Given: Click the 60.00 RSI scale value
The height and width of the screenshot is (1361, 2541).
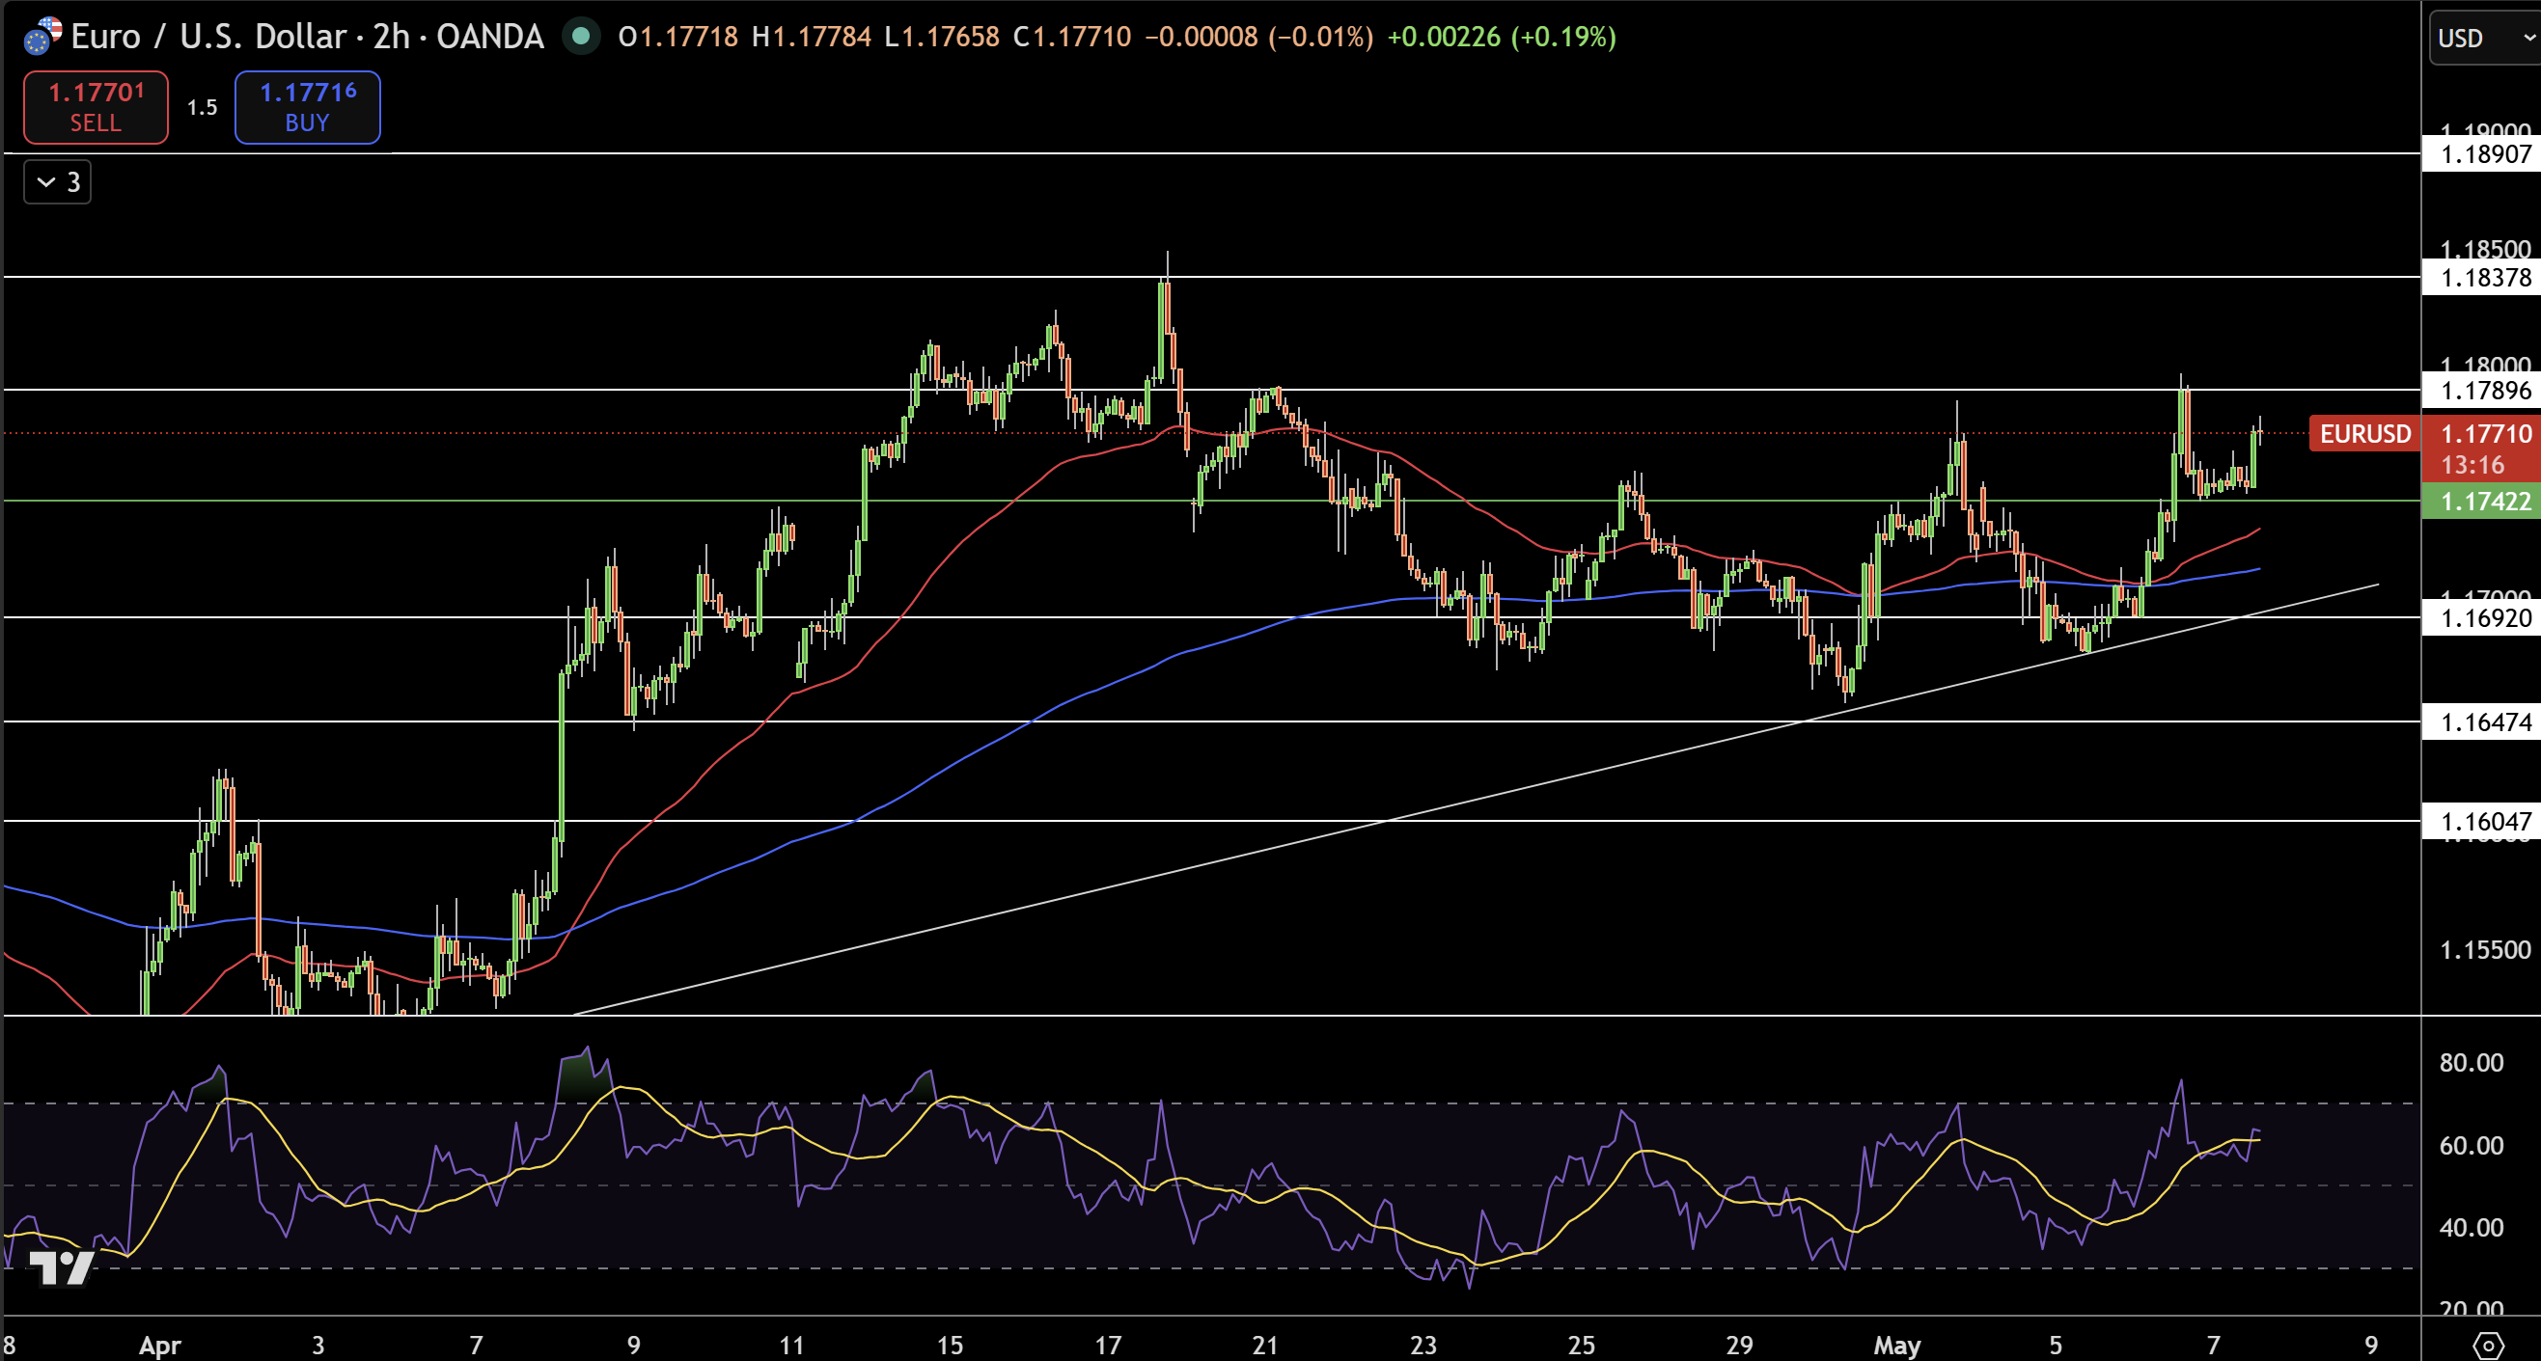Looking at the screenshot, I should [2471, 1145].
